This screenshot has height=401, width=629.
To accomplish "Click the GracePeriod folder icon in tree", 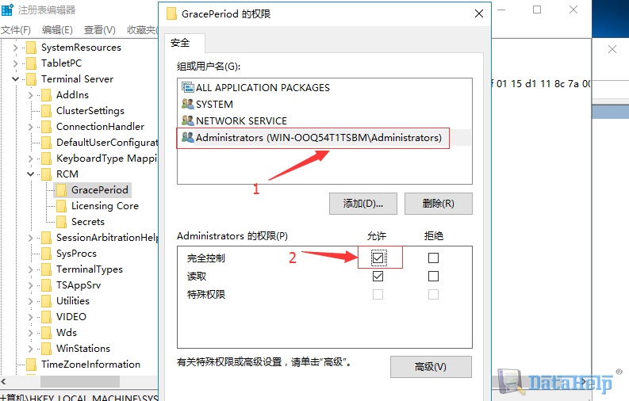I will coord(61,190).
